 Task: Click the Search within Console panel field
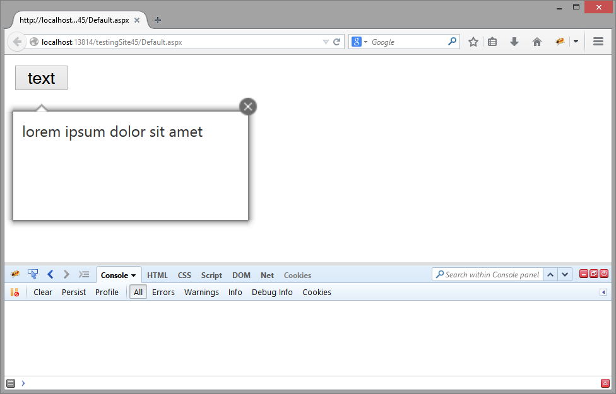[x=487, y=274]
